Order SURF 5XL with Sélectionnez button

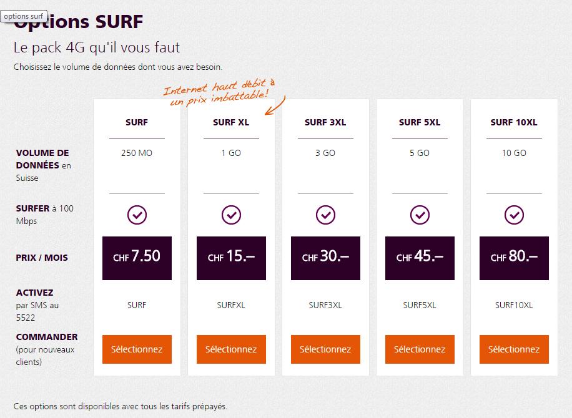click(x=420, y=349)
